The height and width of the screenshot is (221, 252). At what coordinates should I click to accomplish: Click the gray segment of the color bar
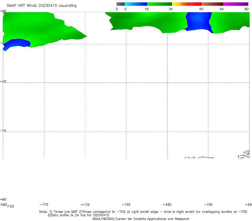click(x=121, y=4)
